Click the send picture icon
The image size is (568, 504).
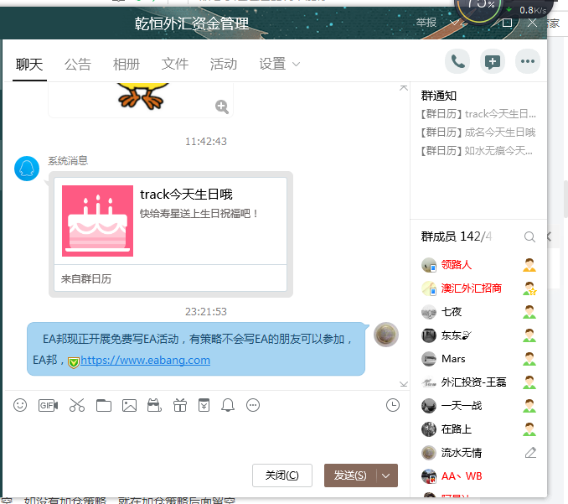129,405
